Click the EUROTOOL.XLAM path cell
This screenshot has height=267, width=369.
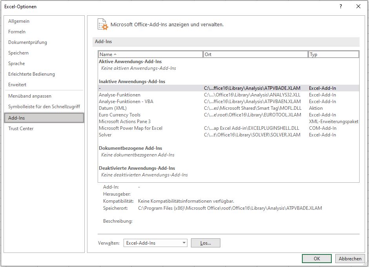[x=253, y=115]
